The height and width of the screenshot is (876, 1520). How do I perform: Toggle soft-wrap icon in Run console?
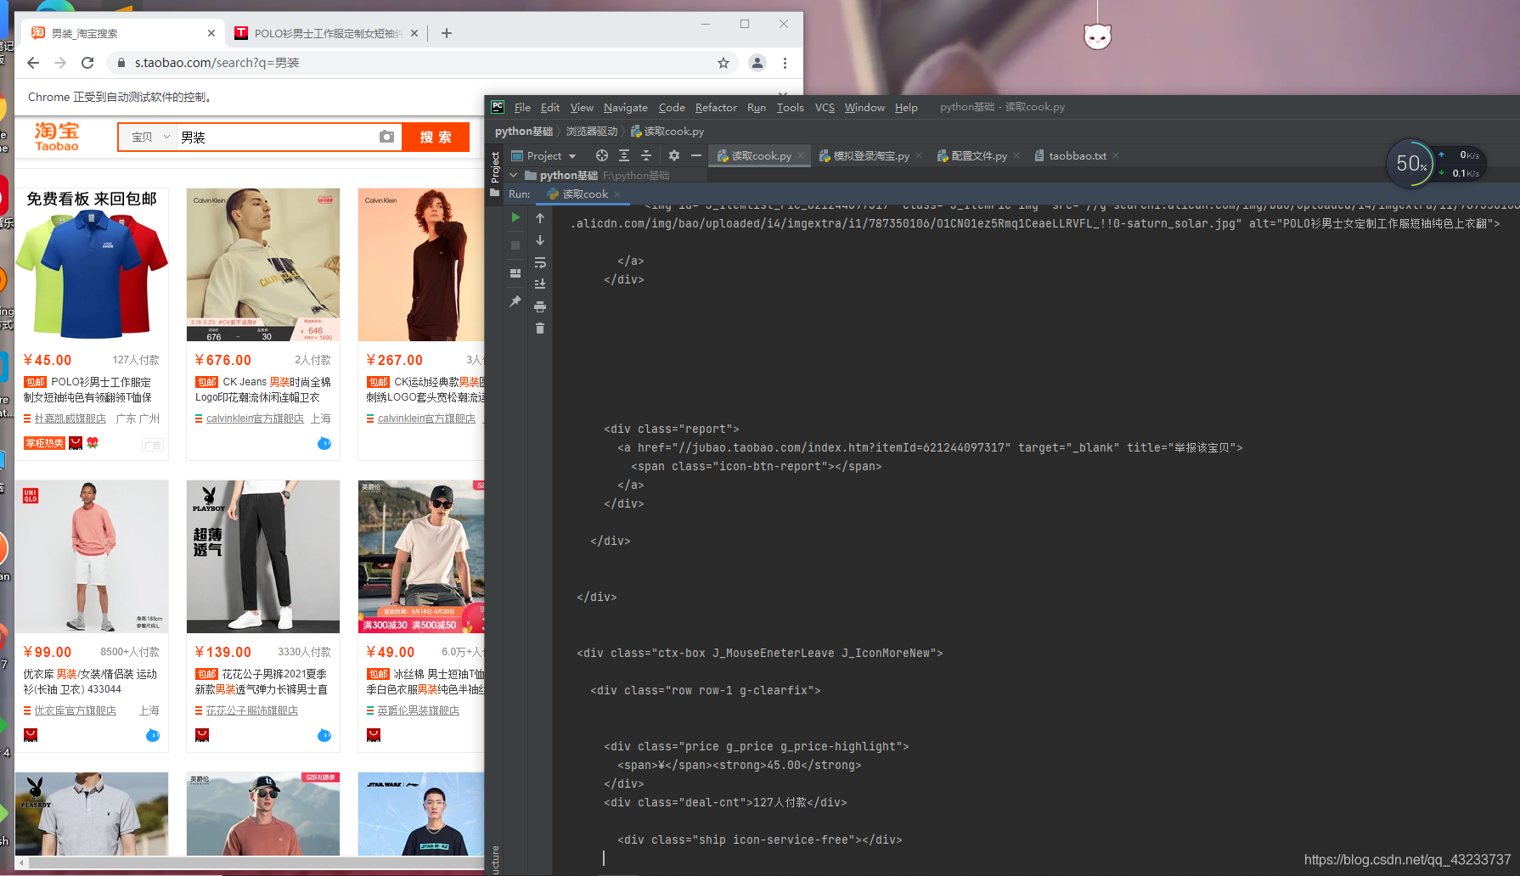[x=540, y=262]
